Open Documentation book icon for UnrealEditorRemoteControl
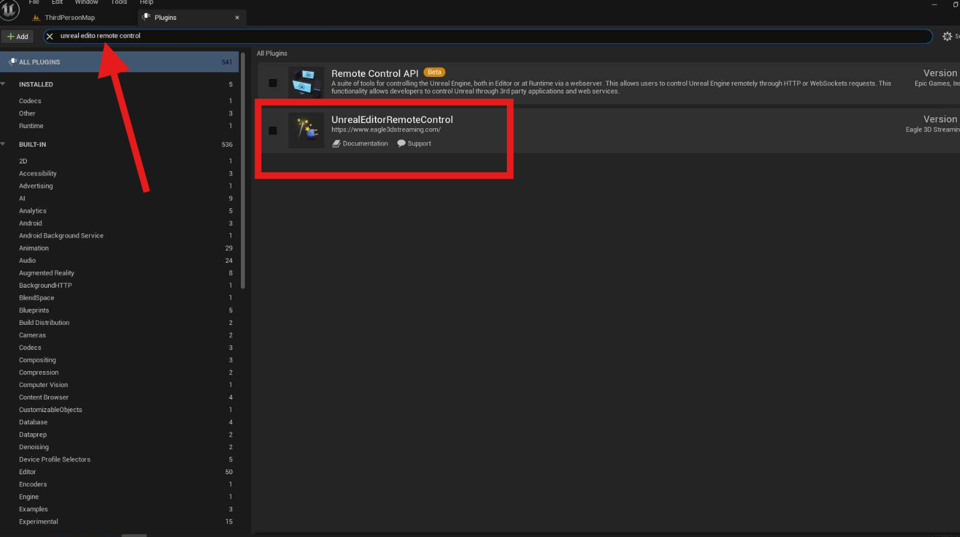The height and width of the screenshot is (537, 960). click(336, 144)
